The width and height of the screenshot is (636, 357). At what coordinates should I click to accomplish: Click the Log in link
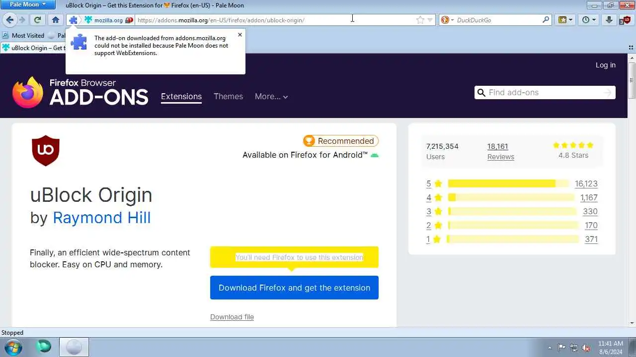605,65
